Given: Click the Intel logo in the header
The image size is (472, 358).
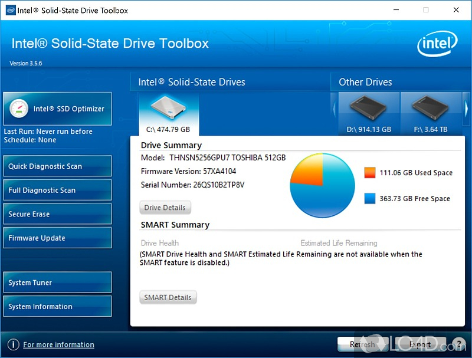Looking at the screenshot, I should [x=437, y=45].
